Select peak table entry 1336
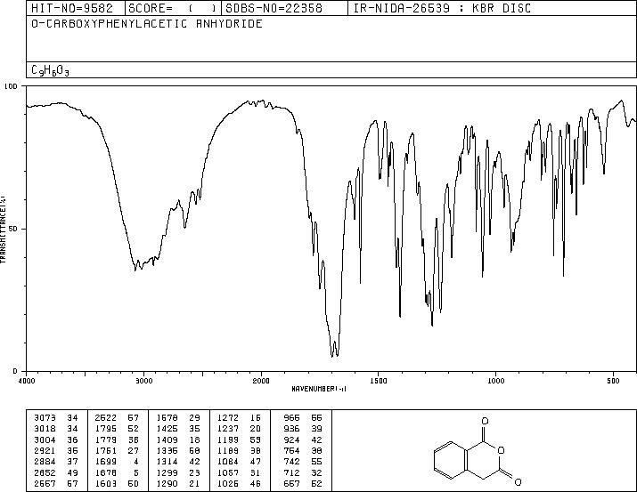 click(167, 451)
